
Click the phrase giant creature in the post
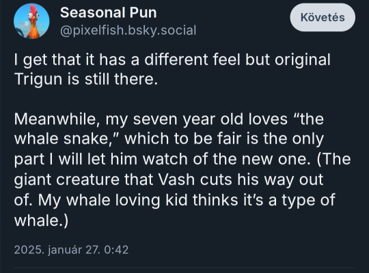pos(67,180)
